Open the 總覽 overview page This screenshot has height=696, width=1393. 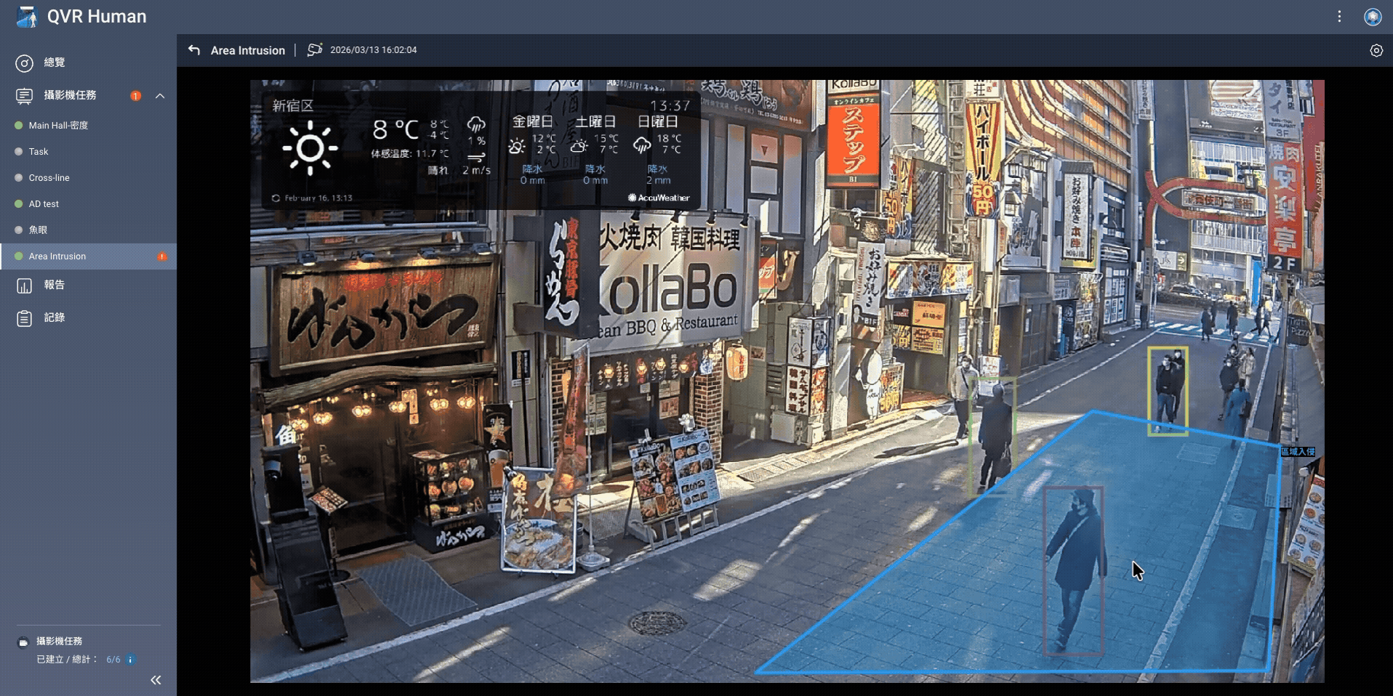pos(54,63)
